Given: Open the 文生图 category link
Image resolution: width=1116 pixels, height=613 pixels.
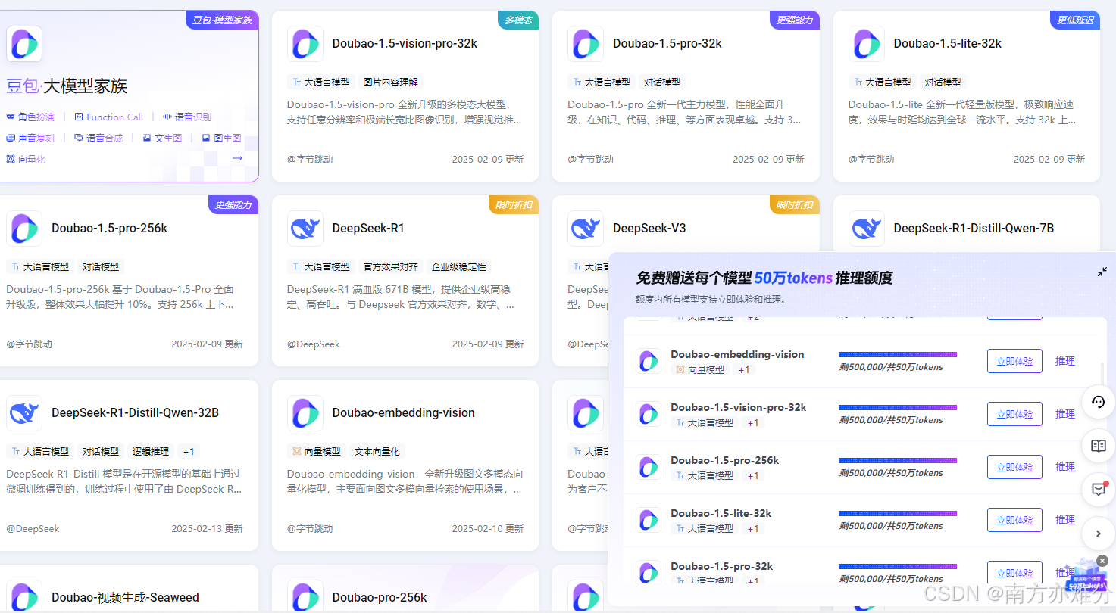Looking at the screenshot, I should pos(162,138).
